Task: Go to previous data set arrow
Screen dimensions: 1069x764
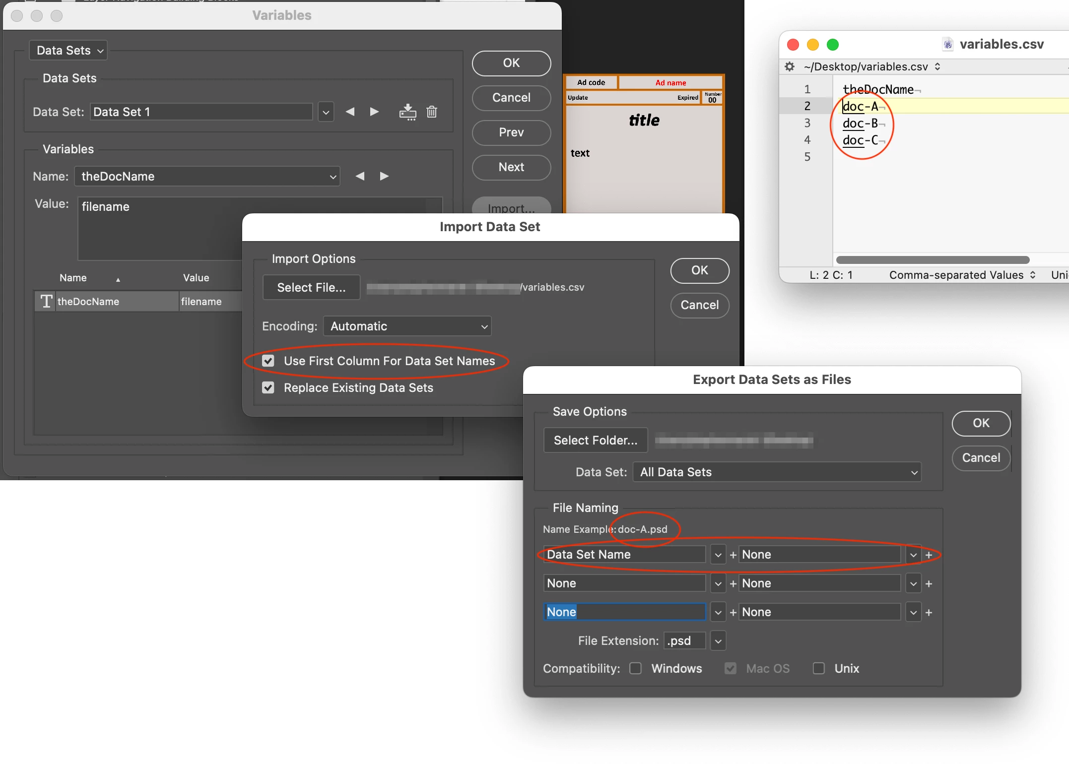Action: click(350, 112)
